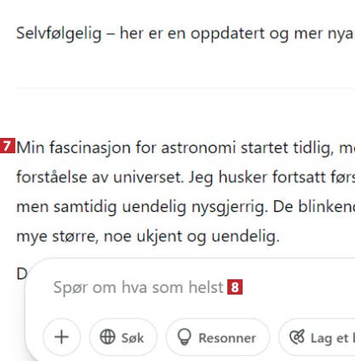Screen dimensions: 355x361
Task: Click the lightbulb icon on Resonner
Action: pos(185,337)
